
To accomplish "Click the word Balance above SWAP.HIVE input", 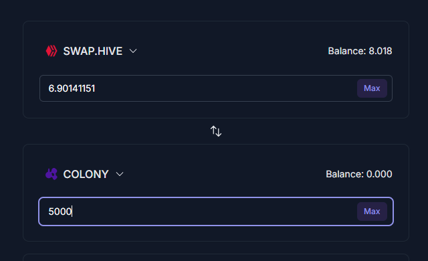I will [347, 51].
